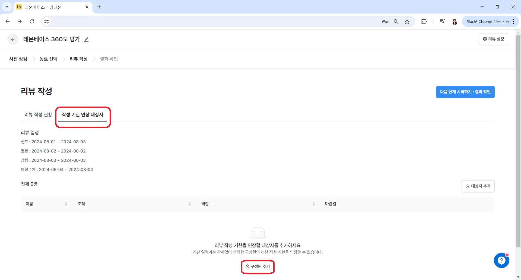Click 대상자 추가 button
This screenshot has height=280, width=521.
478,186
